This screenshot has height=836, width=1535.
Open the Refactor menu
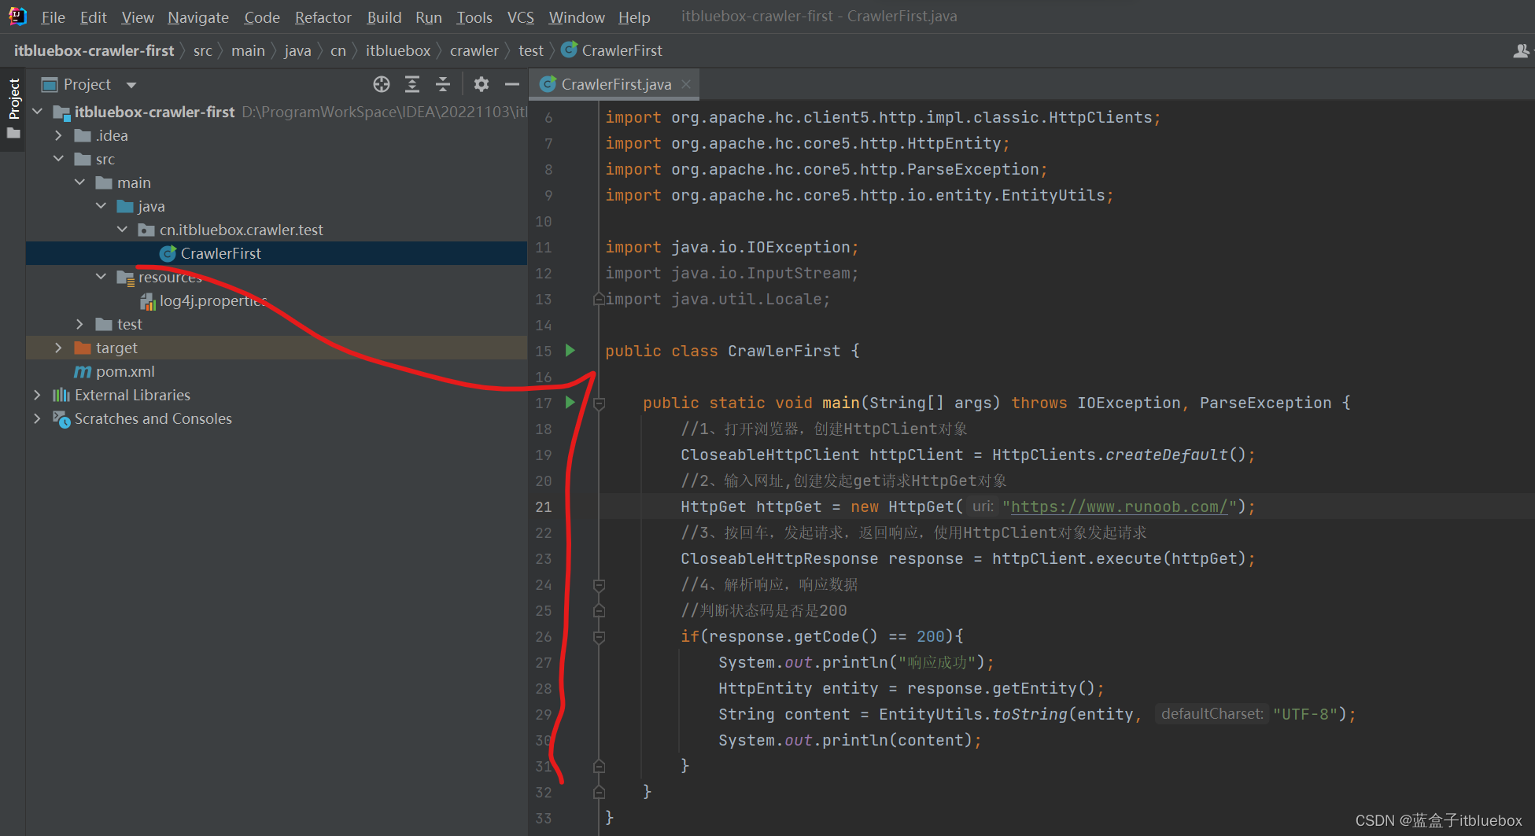tap(323, 17)
